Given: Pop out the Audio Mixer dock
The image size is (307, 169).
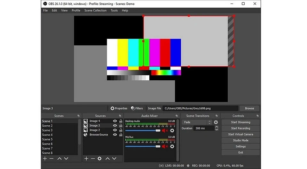Looking at the screenshot, I should pos(177,116).
